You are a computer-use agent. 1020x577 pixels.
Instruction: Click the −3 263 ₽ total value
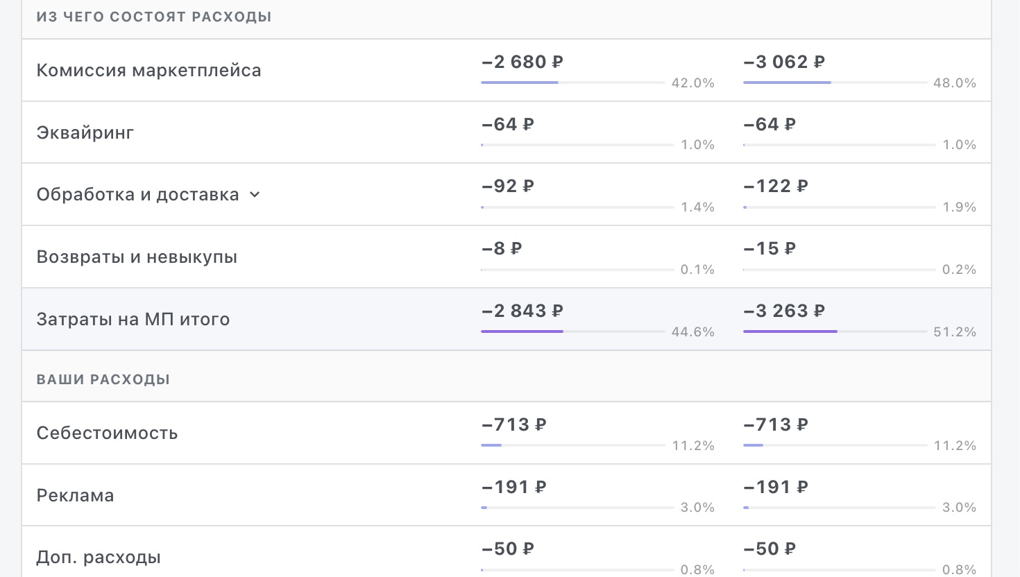pyautogui.click(x=784, y=311)
